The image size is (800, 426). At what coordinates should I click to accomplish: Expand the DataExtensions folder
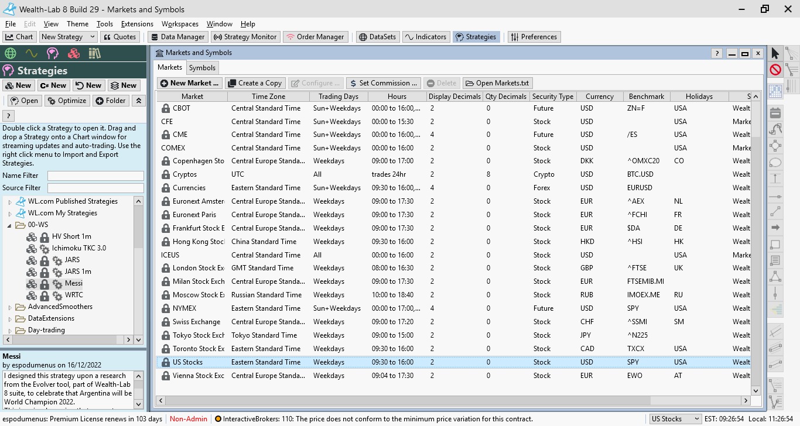pyautogui.click(x=10, y=318)
